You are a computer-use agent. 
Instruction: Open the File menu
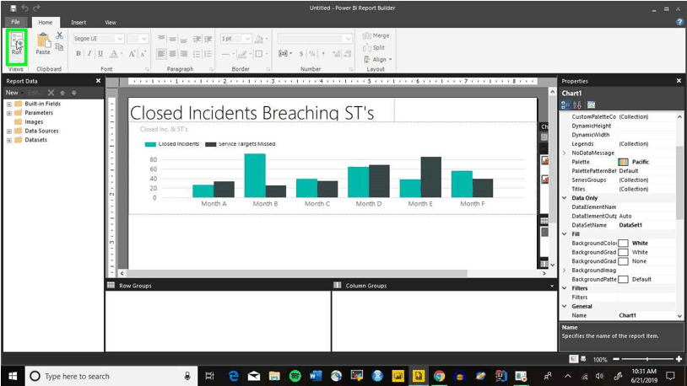[x=15, y=22]
